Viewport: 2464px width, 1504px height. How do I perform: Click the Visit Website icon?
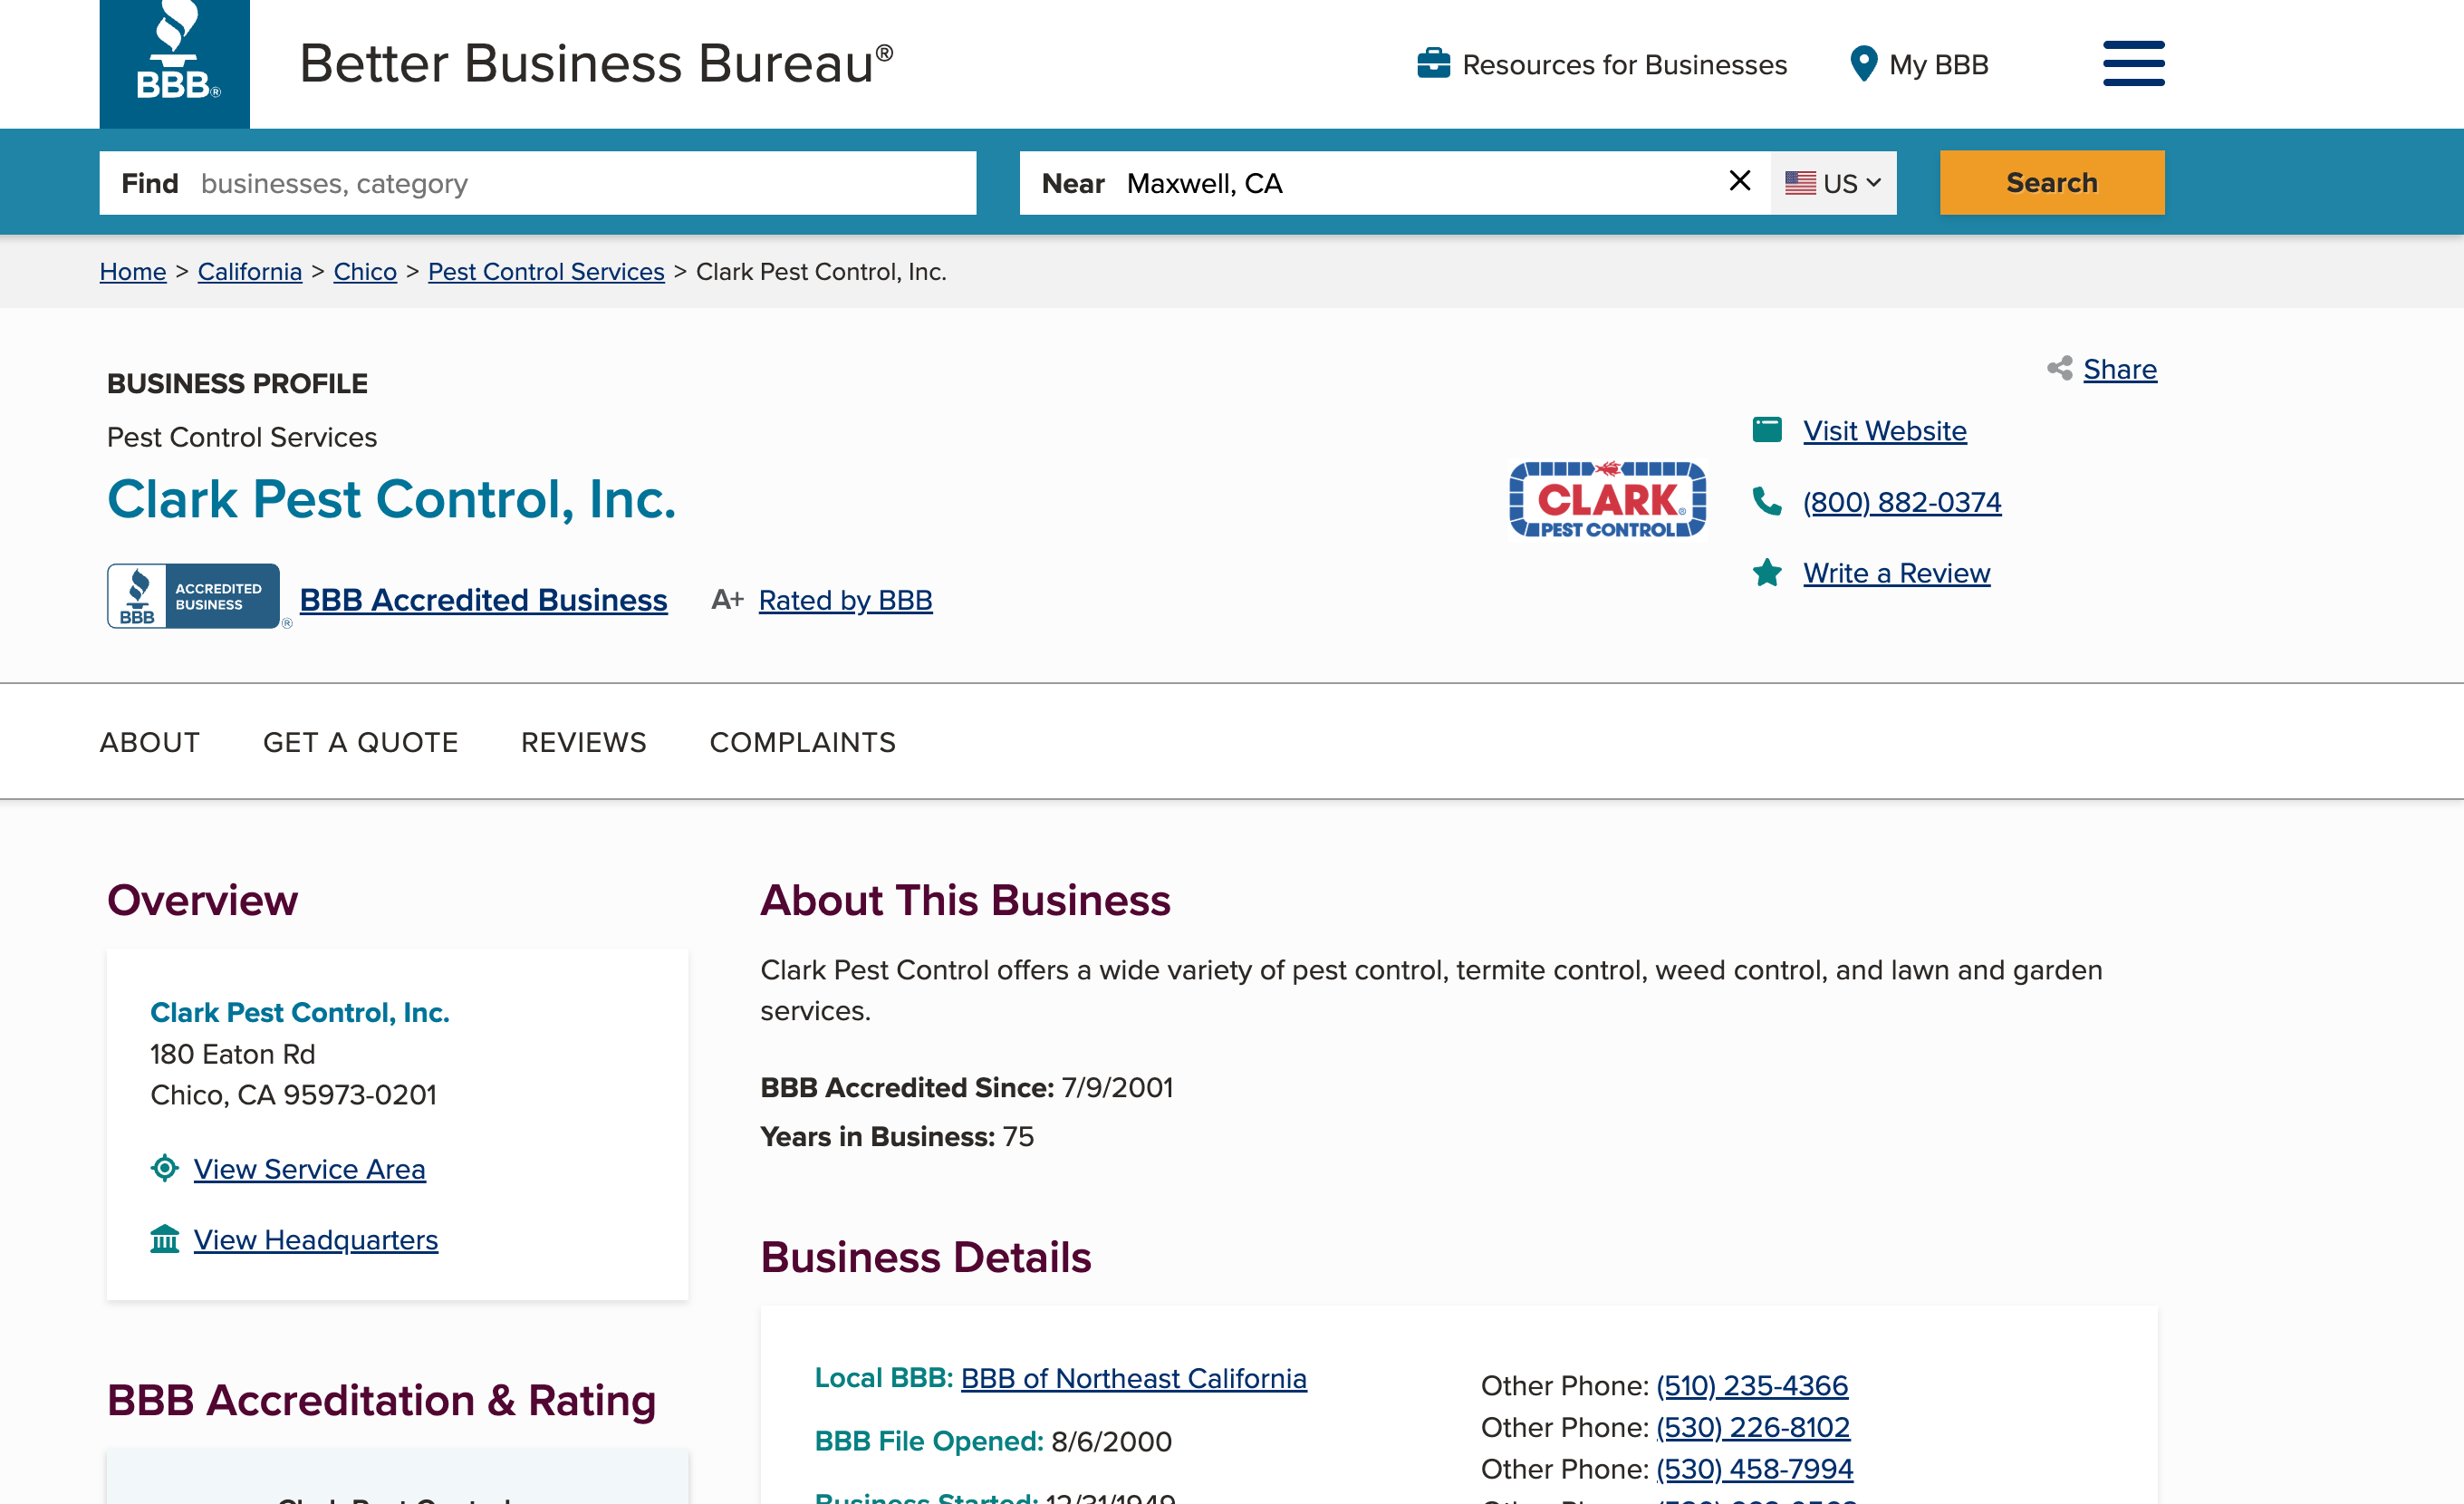(x=1767, y=429)
